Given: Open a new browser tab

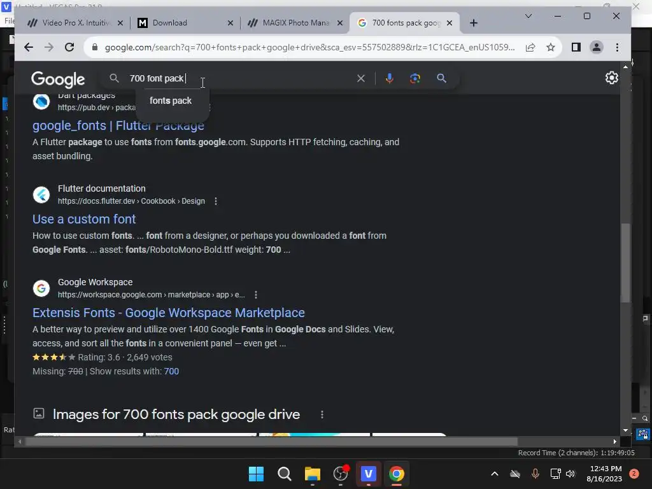Looking at the screenshot, I should (474, 23).
